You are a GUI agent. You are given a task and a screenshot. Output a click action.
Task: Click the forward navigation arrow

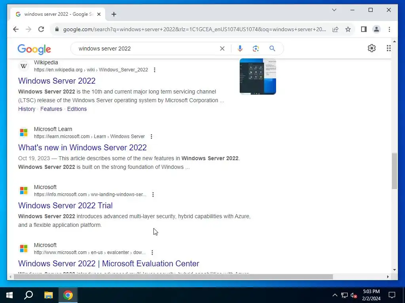tap(28, 29)
